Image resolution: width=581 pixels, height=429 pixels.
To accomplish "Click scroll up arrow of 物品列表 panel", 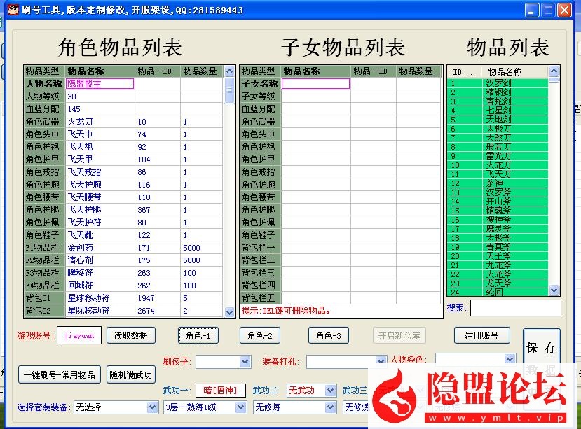I will coord(554,71).
